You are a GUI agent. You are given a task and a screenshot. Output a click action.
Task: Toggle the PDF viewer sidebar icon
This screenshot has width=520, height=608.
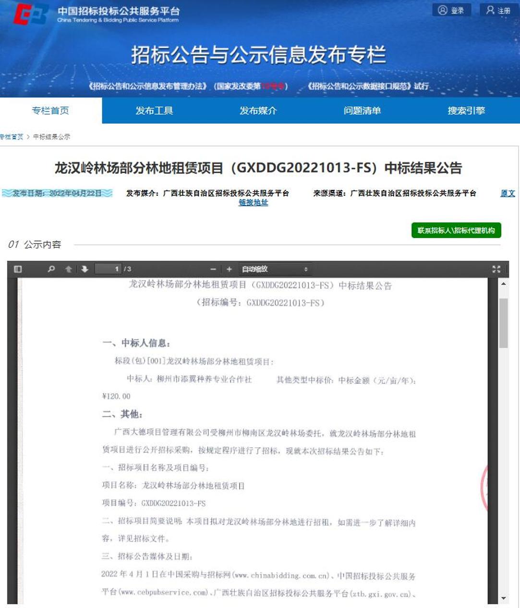pyautogui.click(x=18, y=269)
